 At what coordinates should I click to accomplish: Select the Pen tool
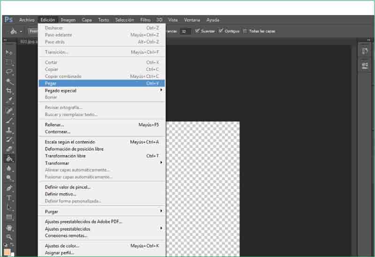(9, 188)
